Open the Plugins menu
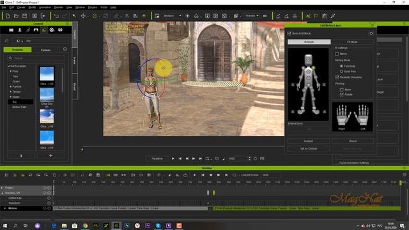This screenshot has height=230, width=409. point(92,7)
